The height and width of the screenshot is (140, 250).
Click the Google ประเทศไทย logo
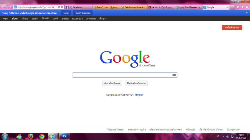(x=127, y=59)
